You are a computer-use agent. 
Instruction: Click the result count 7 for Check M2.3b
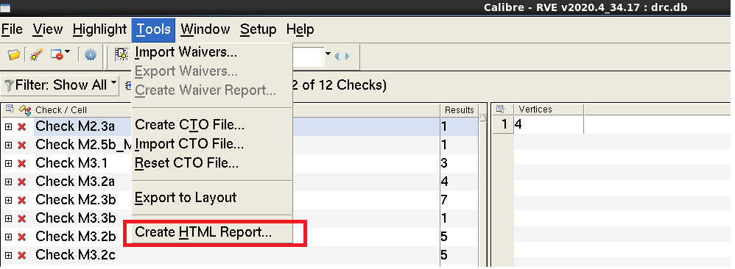pyautogui.click(x=444, y=200)
